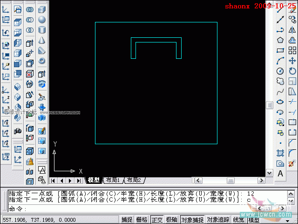Screen dimensions: 298x224
Task: Go to the next layout tab
Action: pos(70,181)
